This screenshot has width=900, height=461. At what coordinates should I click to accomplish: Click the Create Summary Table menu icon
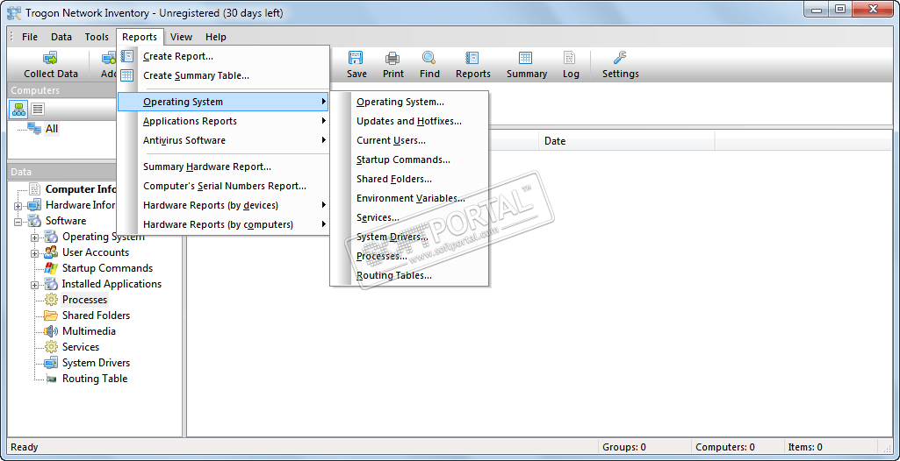tap(127, 75)
